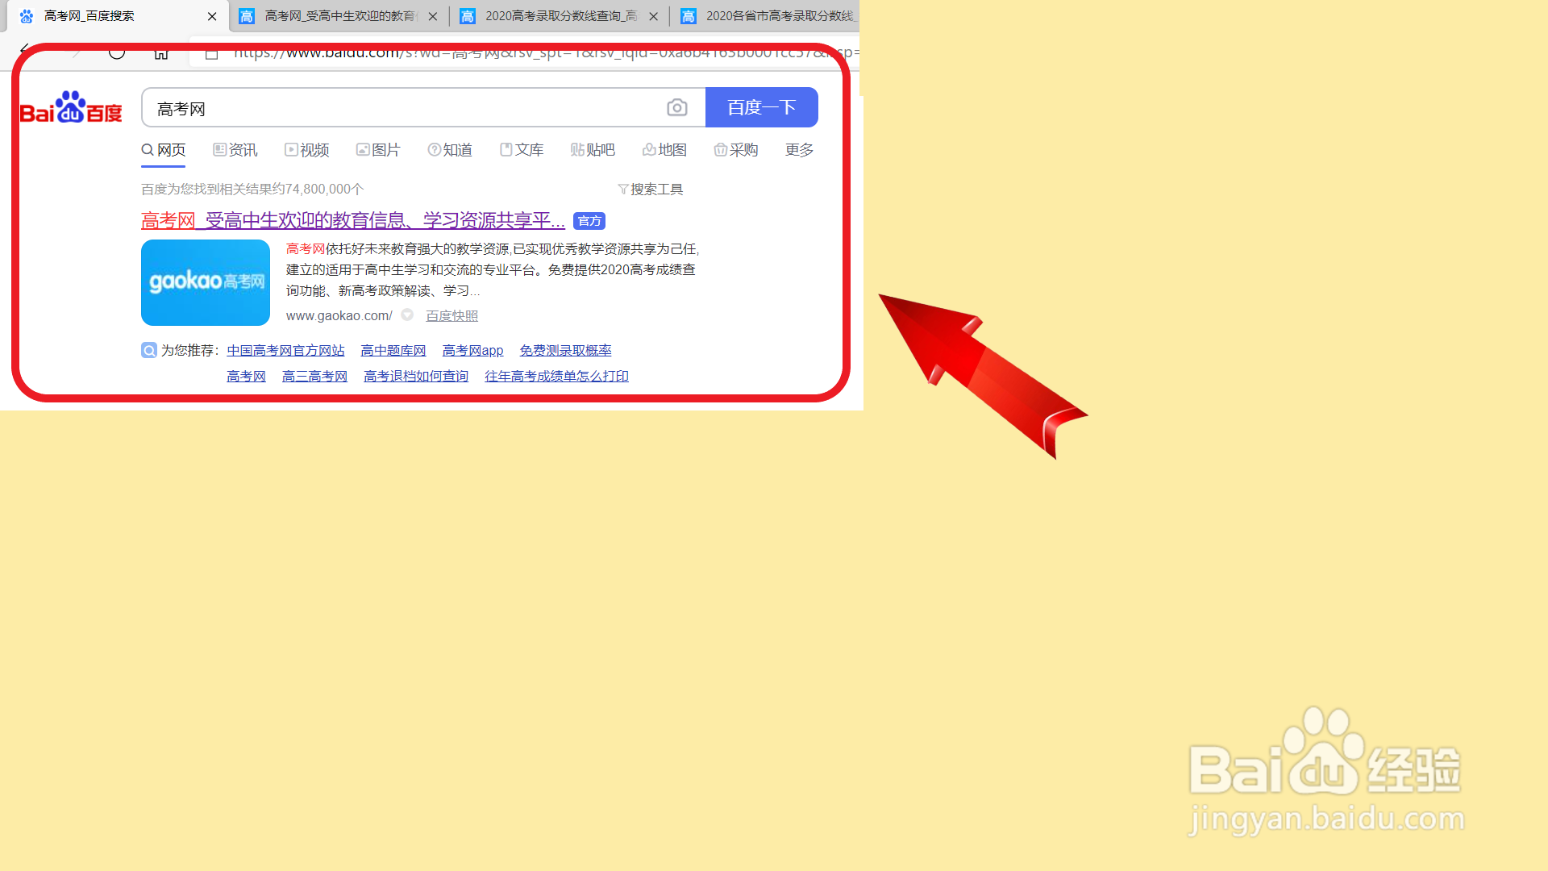Open 高三高考网 recommendation link
The width and height of the screenshot is (1548, 871).
pyautogui.click(x=314, y=376)
